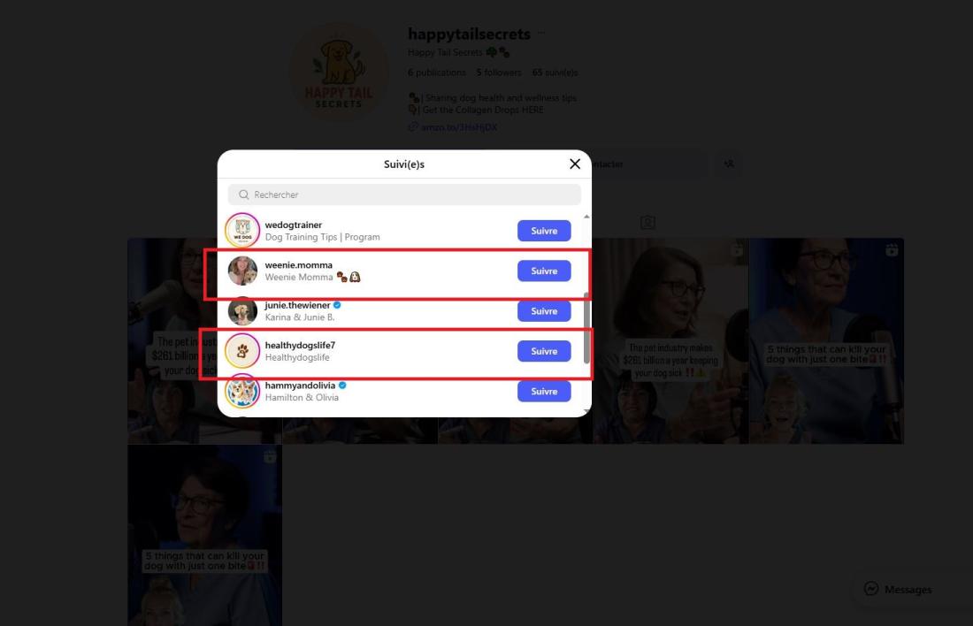The image size is (973, 626).
Task: Open weenie.momma avatar
Action: [x=242, y=271]
